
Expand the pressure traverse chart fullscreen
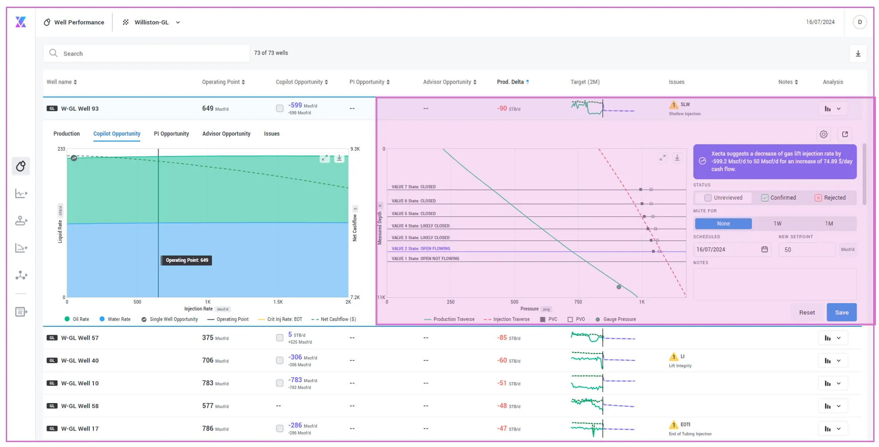pos(663,158)
